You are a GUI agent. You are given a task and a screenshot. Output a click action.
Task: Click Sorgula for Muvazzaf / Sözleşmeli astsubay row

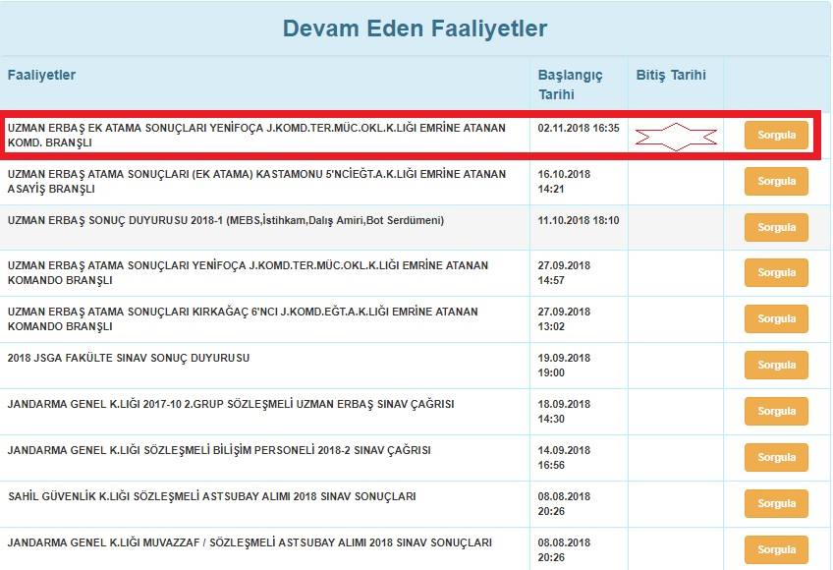(776, 549)
